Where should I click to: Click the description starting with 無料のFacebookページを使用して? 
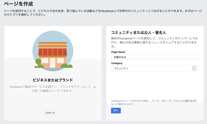pyautogui.click(x=154, y=42)
